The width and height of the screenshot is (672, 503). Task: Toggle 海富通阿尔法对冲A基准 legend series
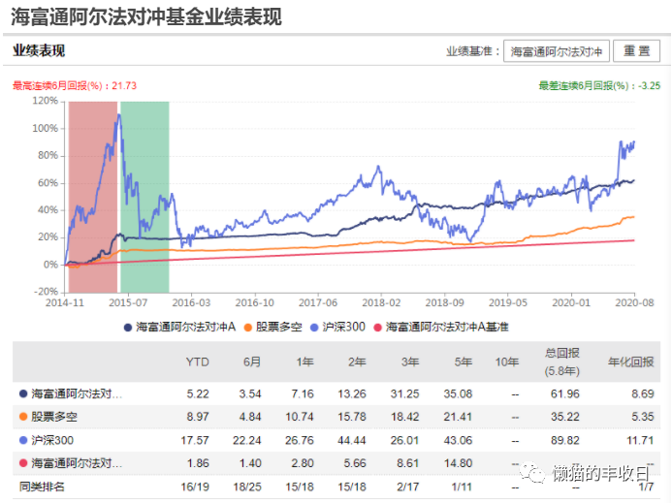(x=441, y=328)
